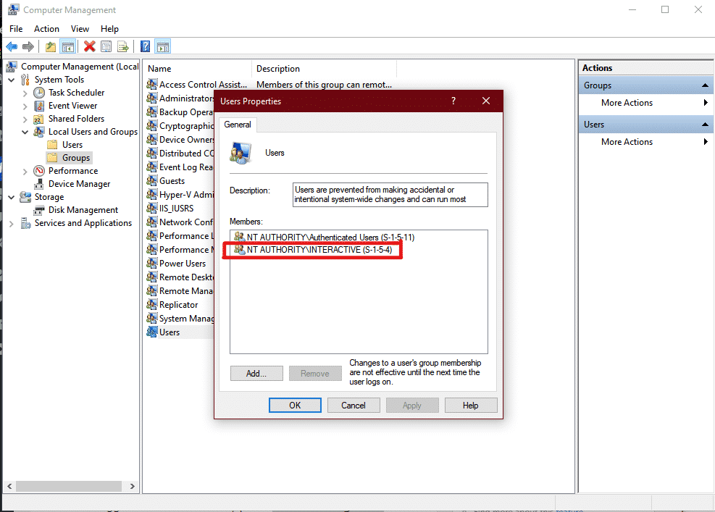Screen dimensions: 715x512
Task: Click the question mark in dialog title bar
Action: pos(453,101)
